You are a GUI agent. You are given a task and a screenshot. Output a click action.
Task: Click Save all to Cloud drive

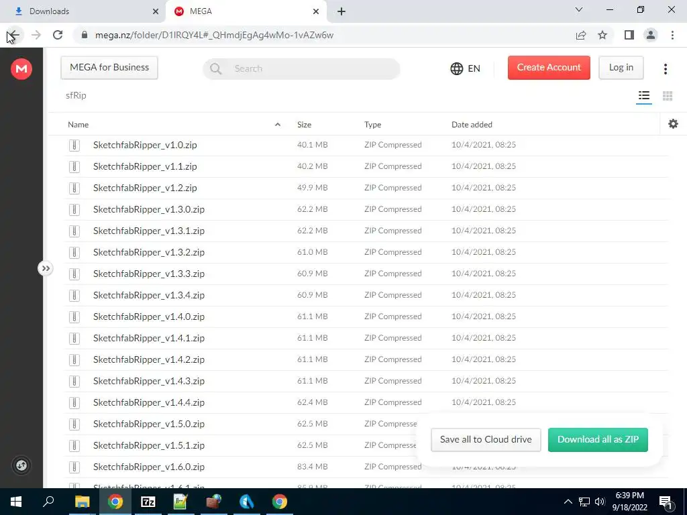486,439
